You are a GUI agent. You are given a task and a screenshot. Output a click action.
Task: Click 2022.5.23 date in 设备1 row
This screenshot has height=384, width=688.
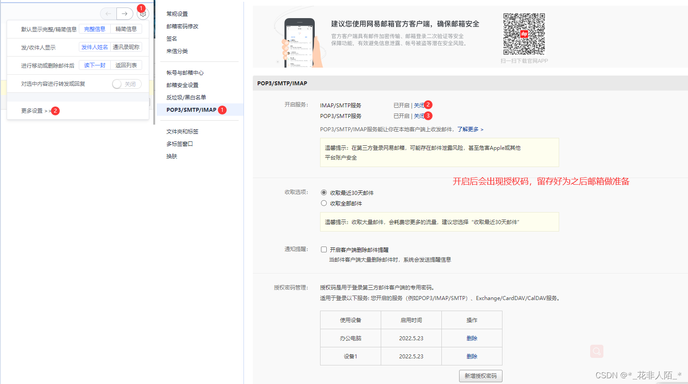click(411, 357)
